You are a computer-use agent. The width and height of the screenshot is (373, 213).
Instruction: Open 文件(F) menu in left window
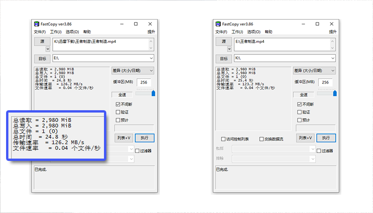tap(40, 32)
